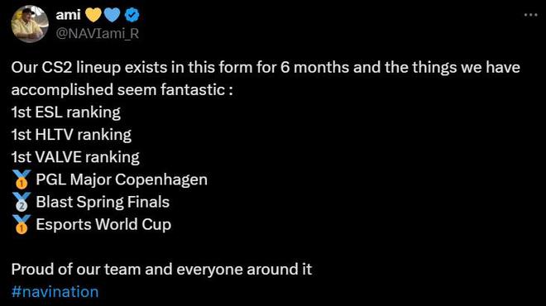Screen dimensions: 546x306
Task: Click the 'Esports World Cup' text
Action: tap(103, 225)
